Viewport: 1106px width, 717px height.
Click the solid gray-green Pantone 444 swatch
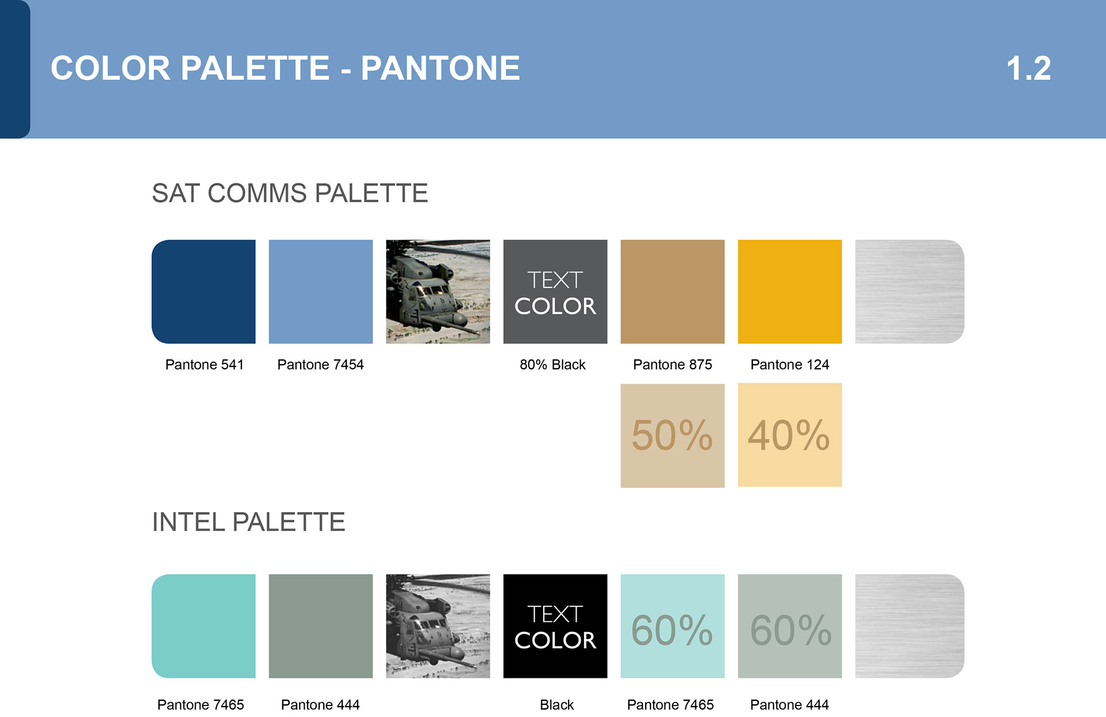tap(320, 626)
